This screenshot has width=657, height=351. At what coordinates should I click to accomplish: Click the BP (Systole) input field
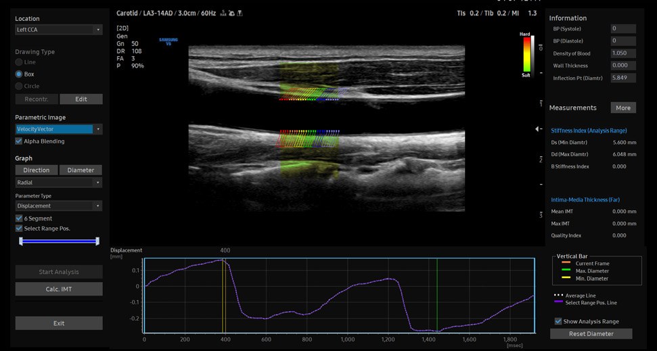coord(623,28)
